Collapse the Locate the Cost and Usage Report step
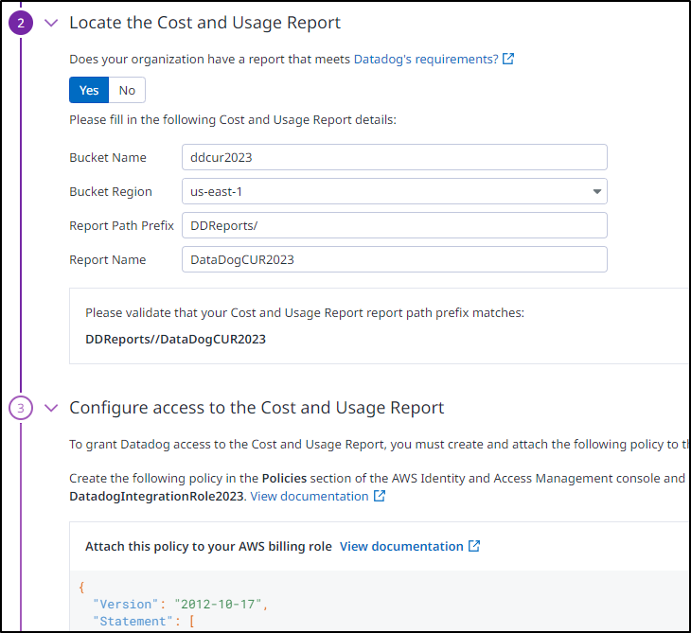This screenshot has width=691, height=633. tap(51, 23)
